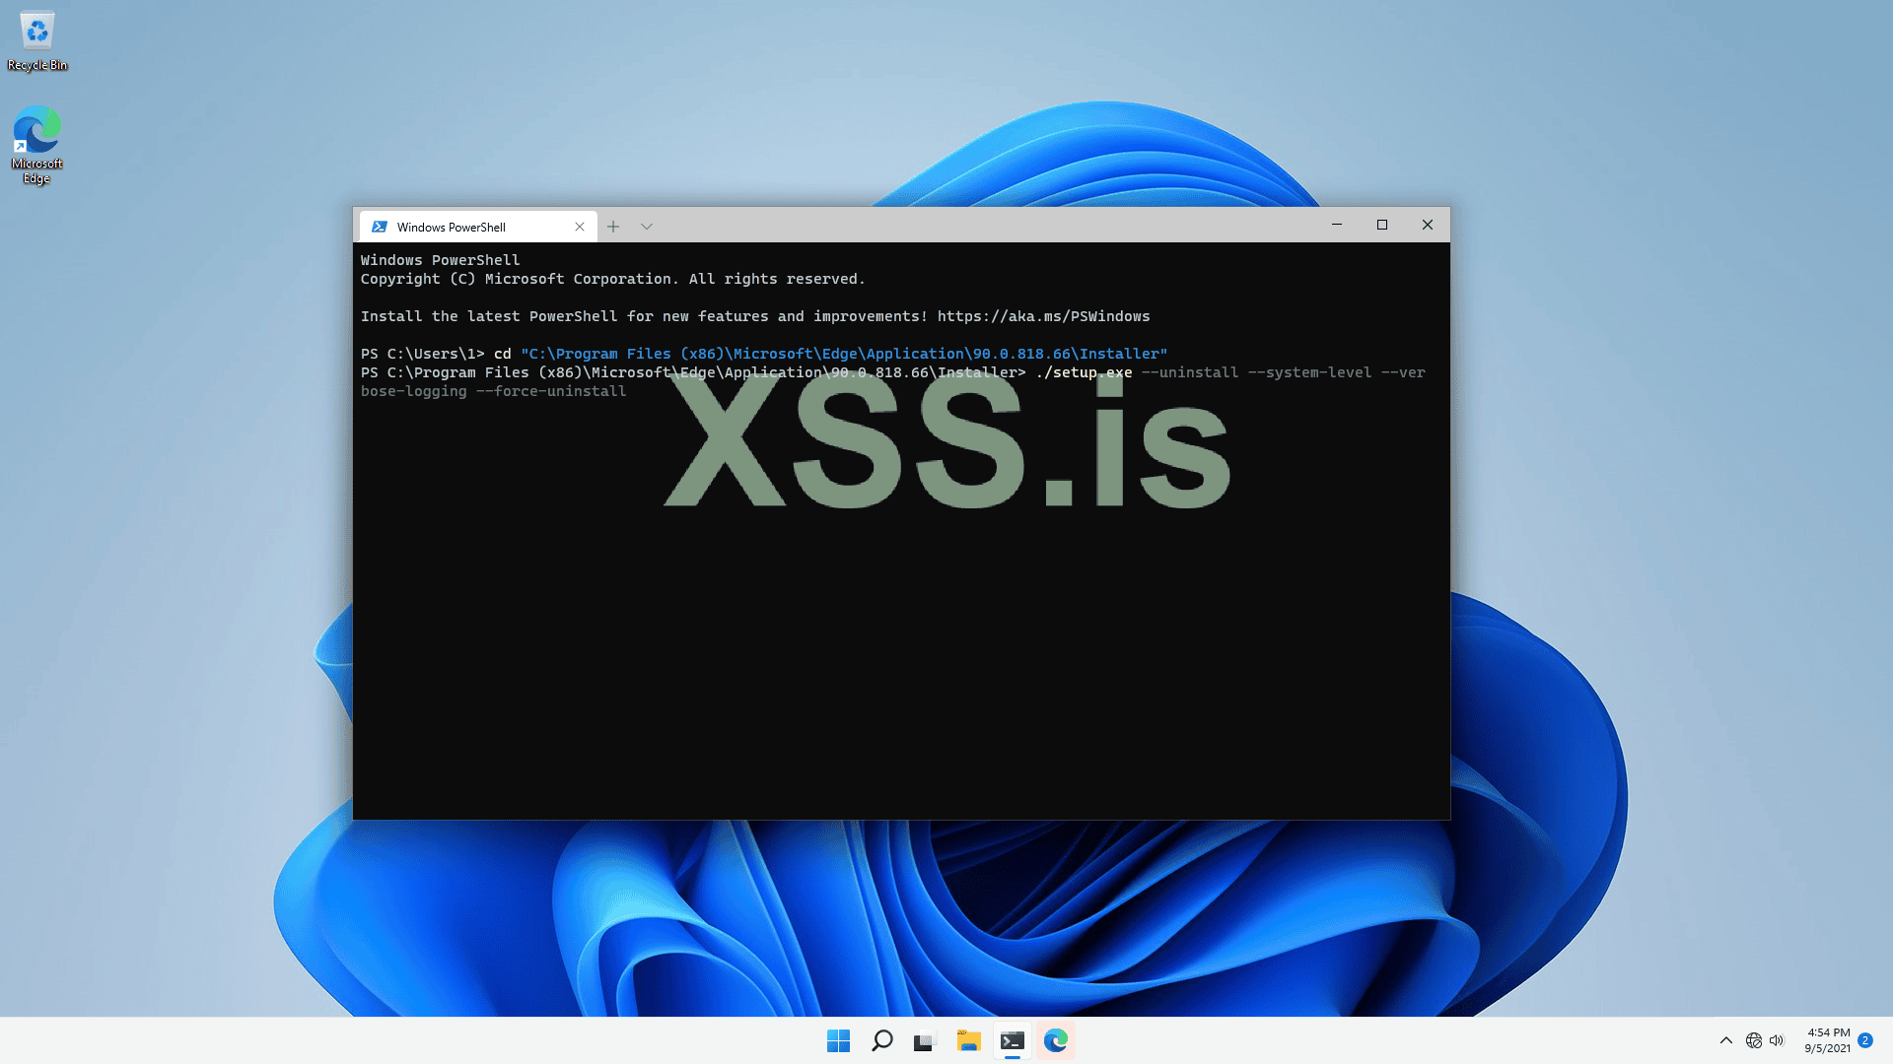Open the clock and date flyout
This screenshot has width=1893, height=1064.
pos(1827,1040)
